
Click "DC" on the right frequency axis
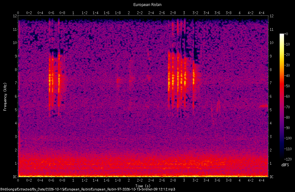(x=271, y=177)
